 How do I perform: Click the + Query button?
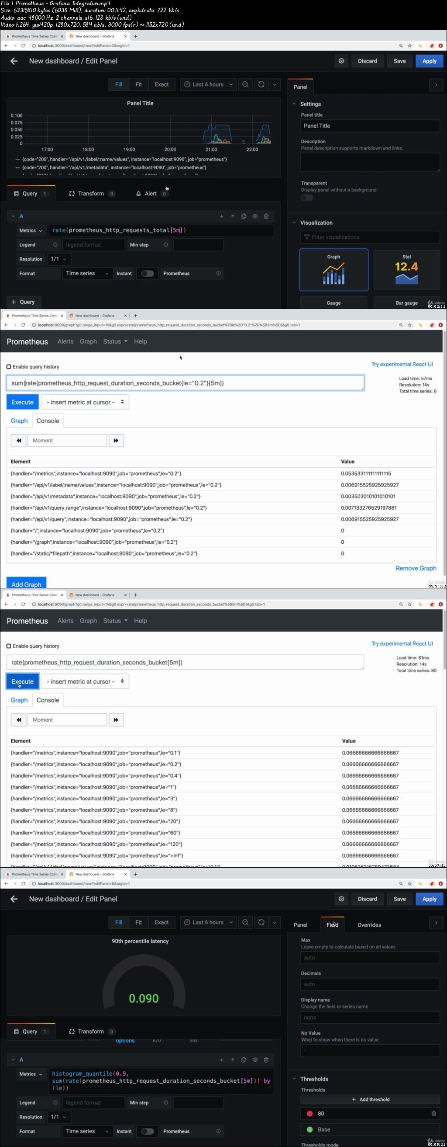[23, 302]
